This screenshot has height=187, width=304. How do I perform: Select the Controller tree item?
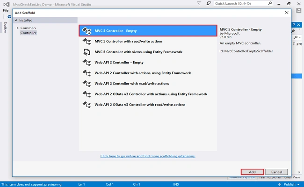[x=29, y=33]
